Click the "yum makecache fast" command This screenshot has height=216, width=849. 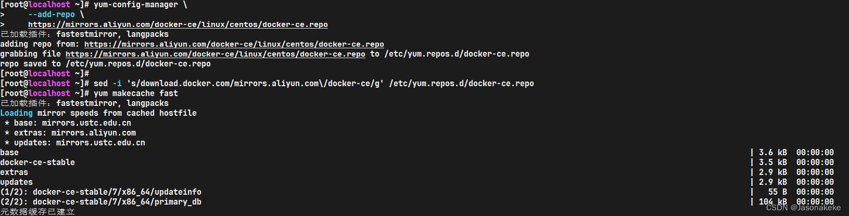pos(135,93)
